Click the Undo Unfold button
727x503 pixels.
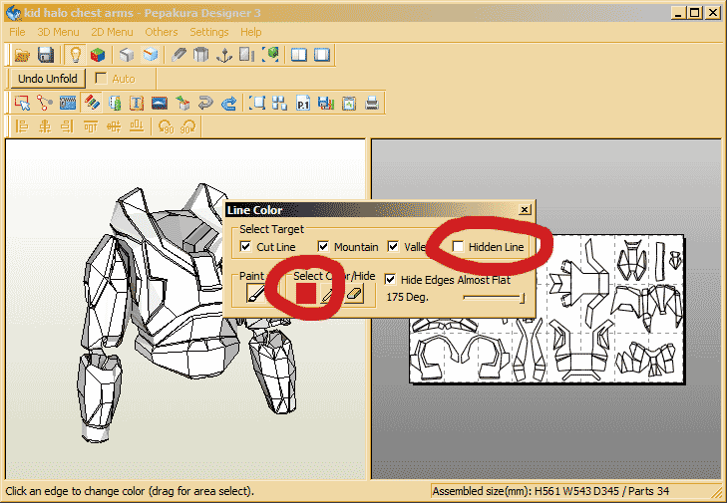pyautogui.click(x=48, y=79)
